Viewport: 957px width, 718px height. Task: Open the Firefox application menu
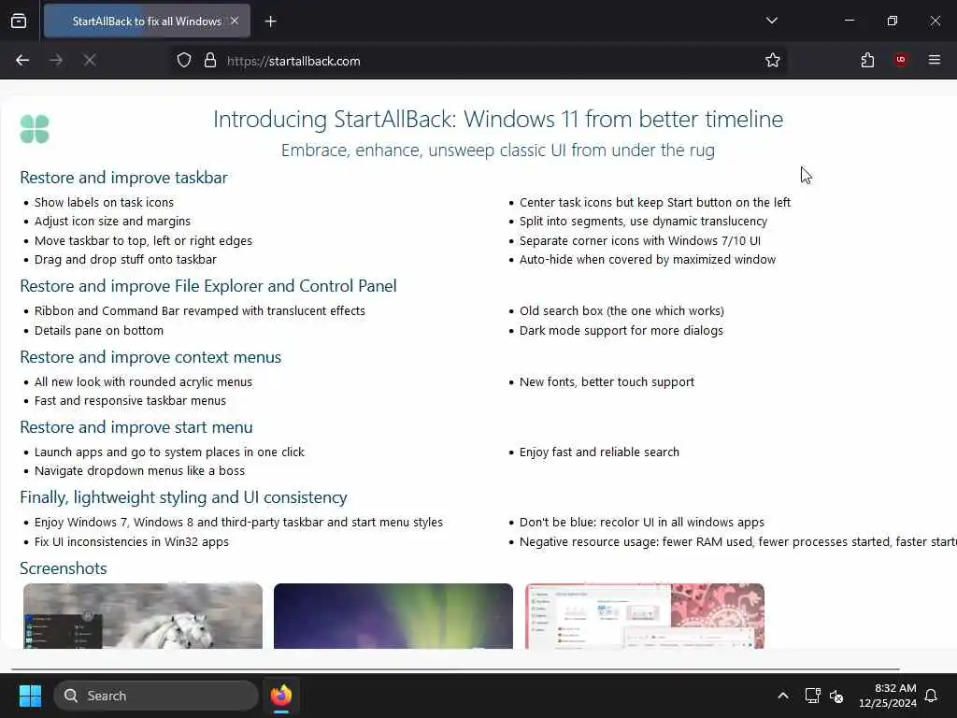click(935, 60)
